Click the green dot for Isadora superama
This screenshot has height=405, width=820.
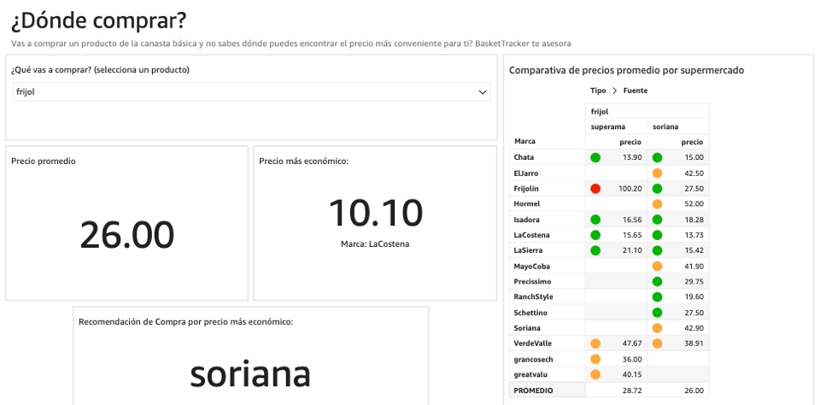tap(595, 220)
